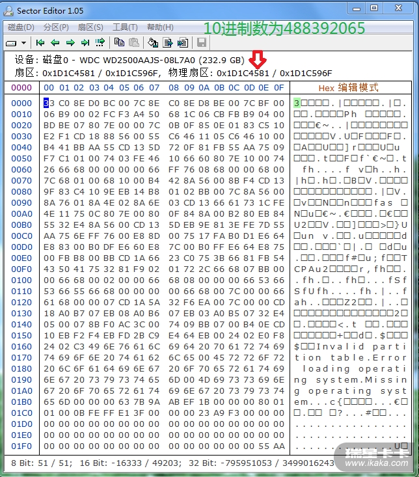The image size is (419, 477).
Task: Open the disk drive dropdown arrow
Action: 24,43
